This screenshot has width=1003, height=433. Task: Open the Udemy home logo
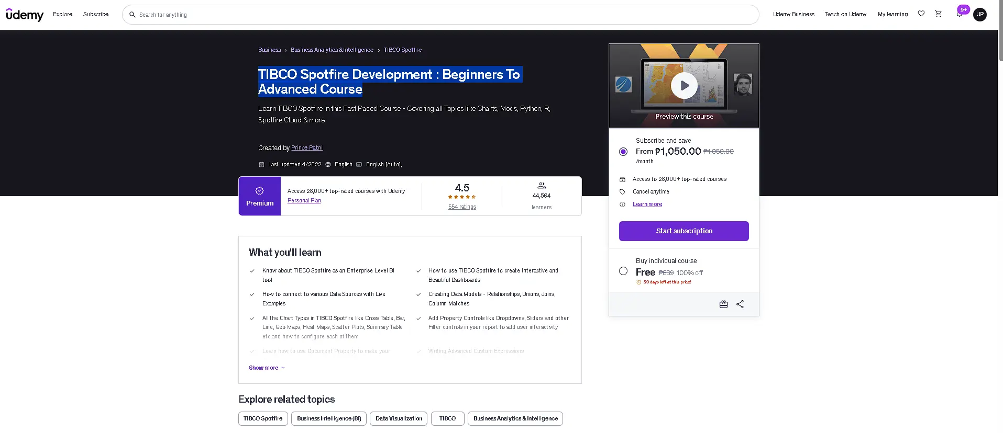coord(25,15)
